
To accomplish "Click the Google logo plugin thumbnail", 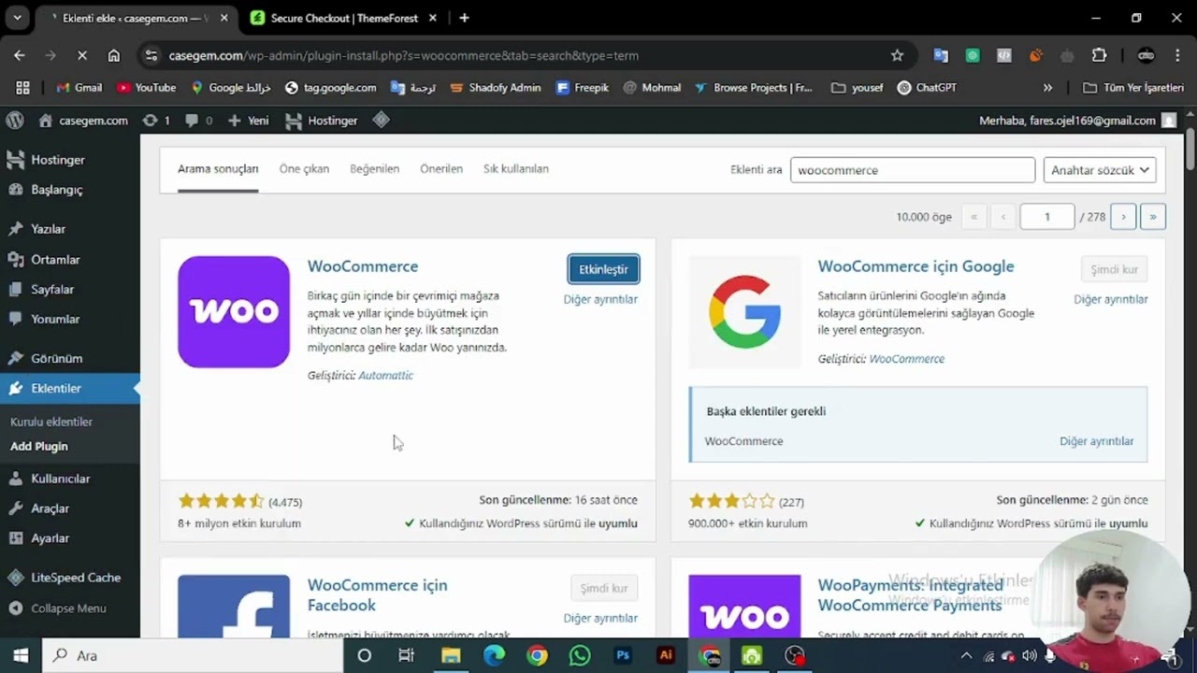I will coord(744,312).
